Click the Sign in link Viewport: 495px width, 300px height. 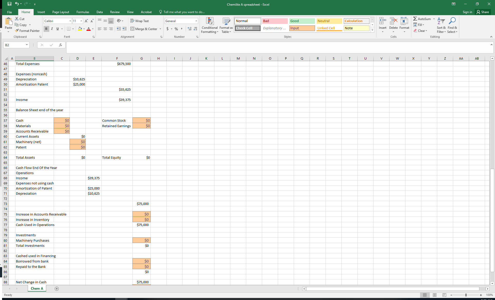click(x=467, y=12)
